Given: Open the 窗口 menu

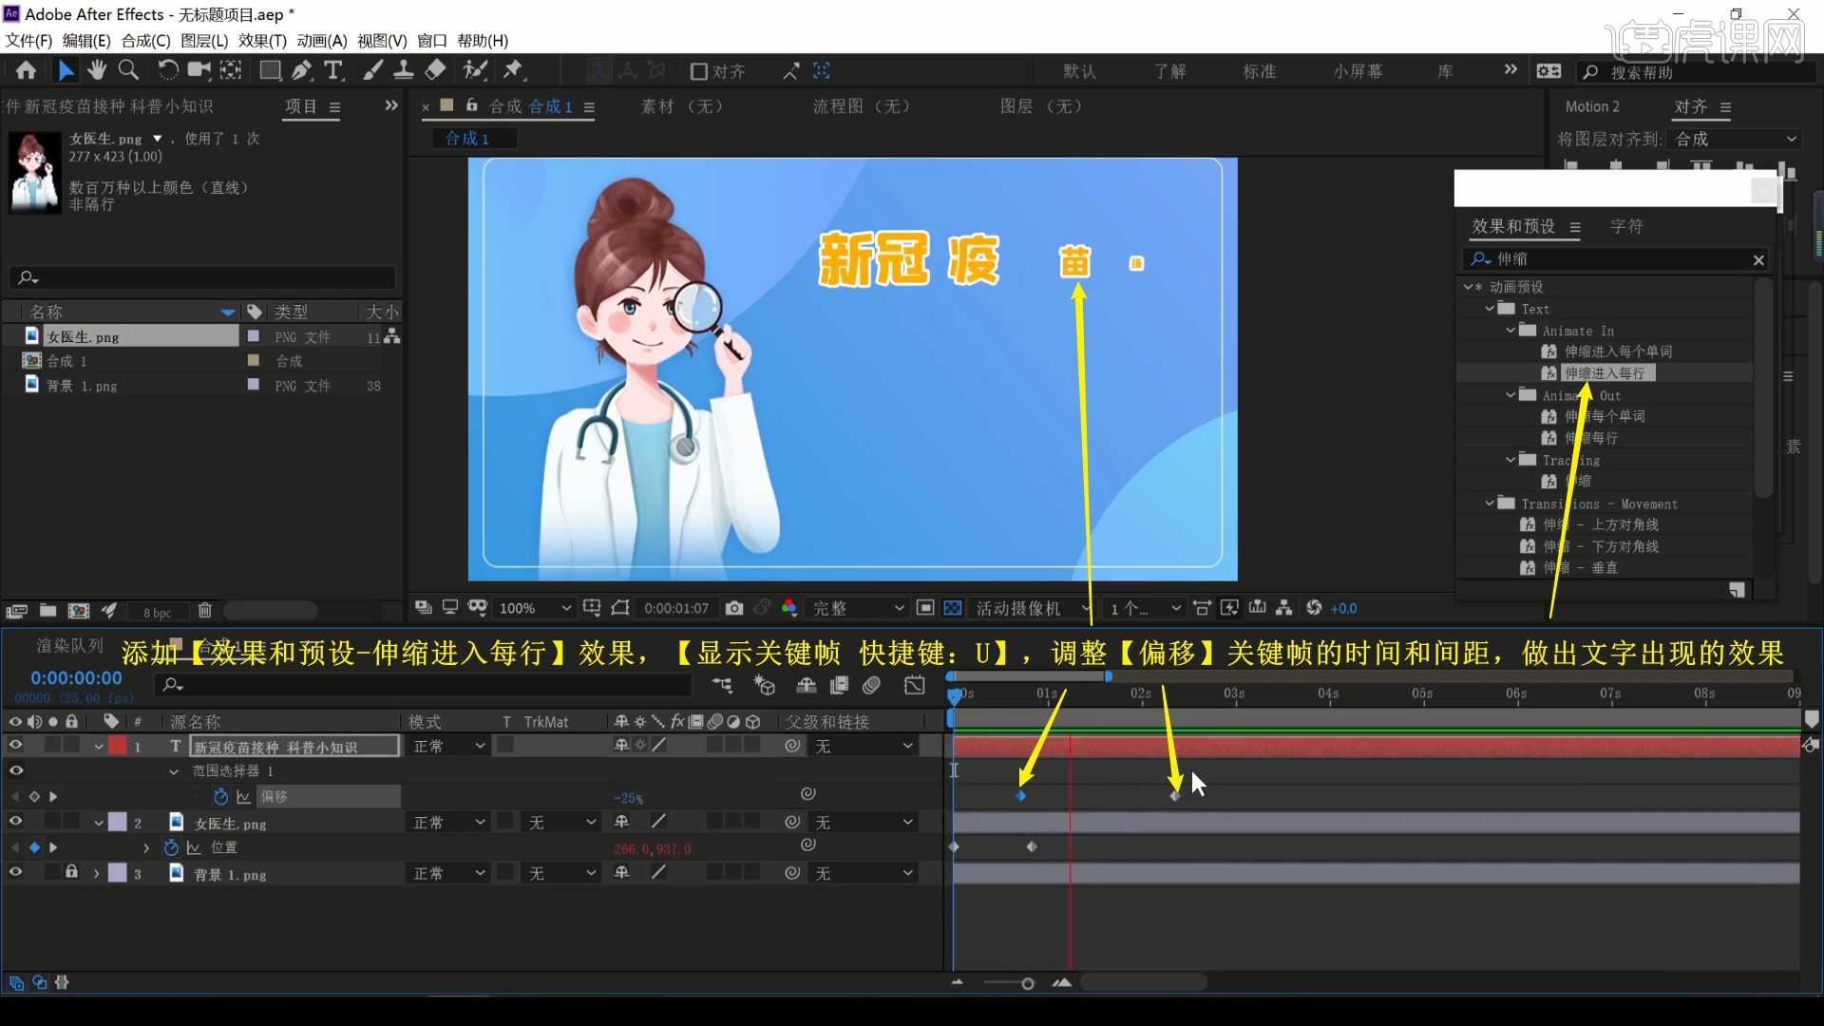Looking at the screenshot, I should 432,41.
